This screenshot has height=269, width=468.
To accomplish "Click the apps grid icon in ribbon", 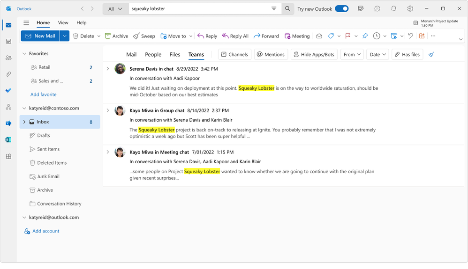I will click(422, 36).
